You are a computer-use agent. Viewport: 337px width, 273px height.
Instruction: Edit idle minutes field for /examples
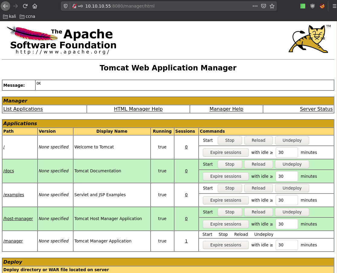click(287, 200)
